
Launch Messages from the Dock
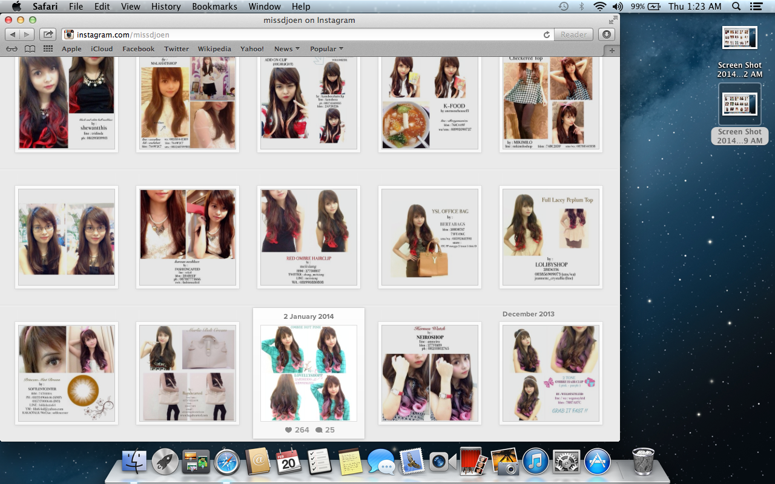click(381, 462)
